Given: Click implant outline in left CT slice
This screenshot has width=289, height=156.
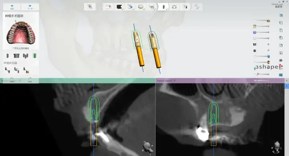Looking at the screenshot, I should (94, 108).
